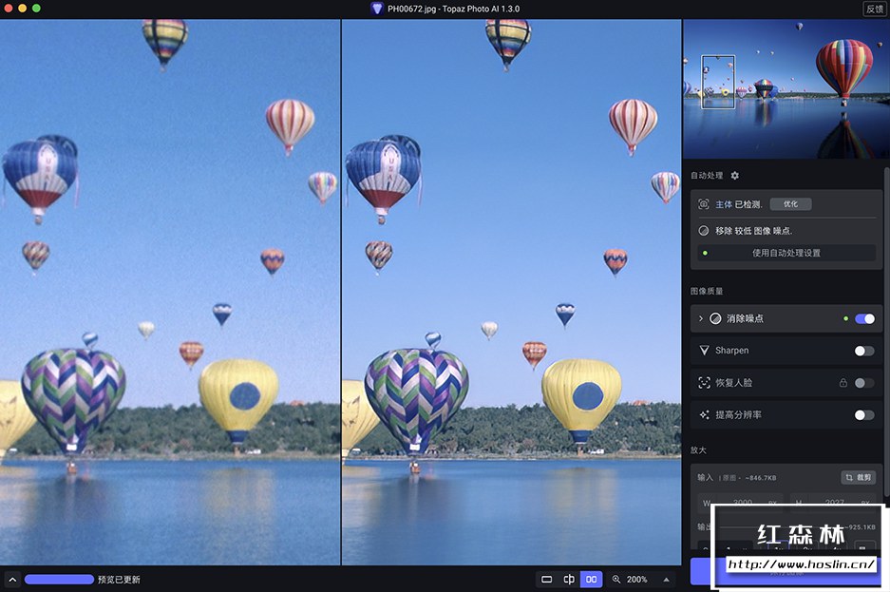Expand the bottom-left panel chevron
890x592 pixels.
click(x=12, y=579)
